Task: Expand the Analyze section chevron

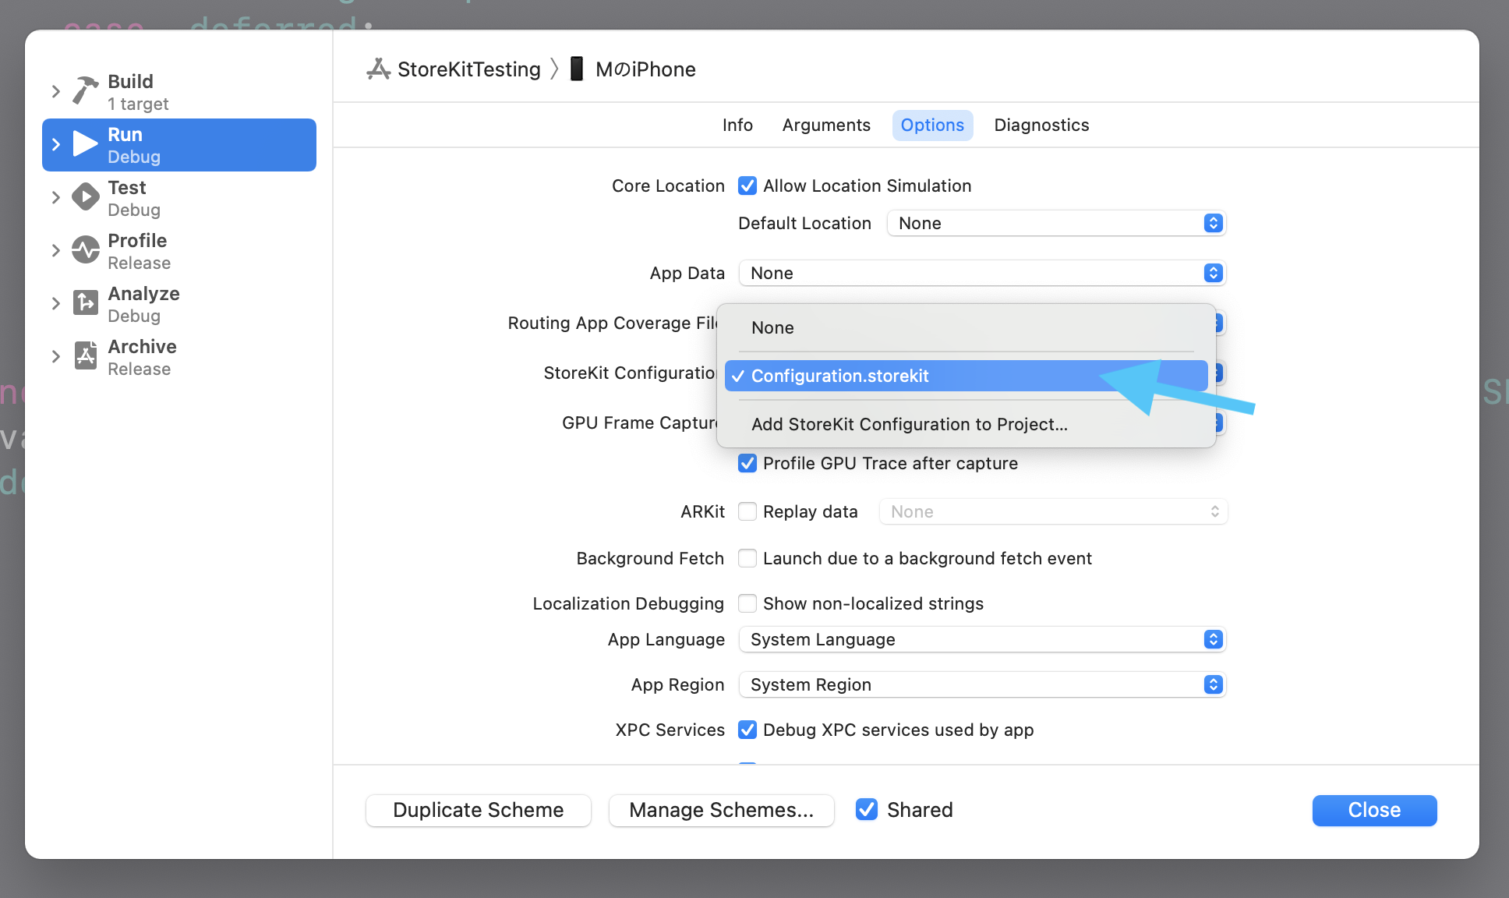Action: pyautogui.click(x=55, y=303)
